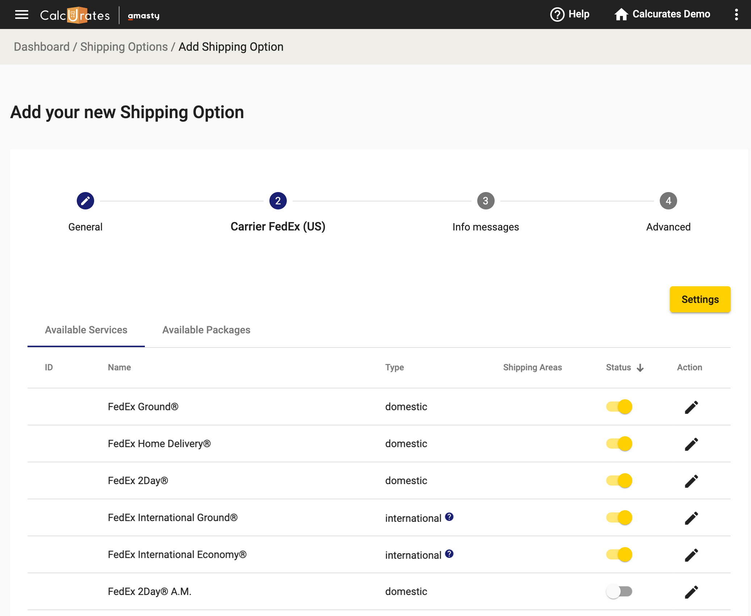Click the General step pencil circle

click(x=85, y=201)
